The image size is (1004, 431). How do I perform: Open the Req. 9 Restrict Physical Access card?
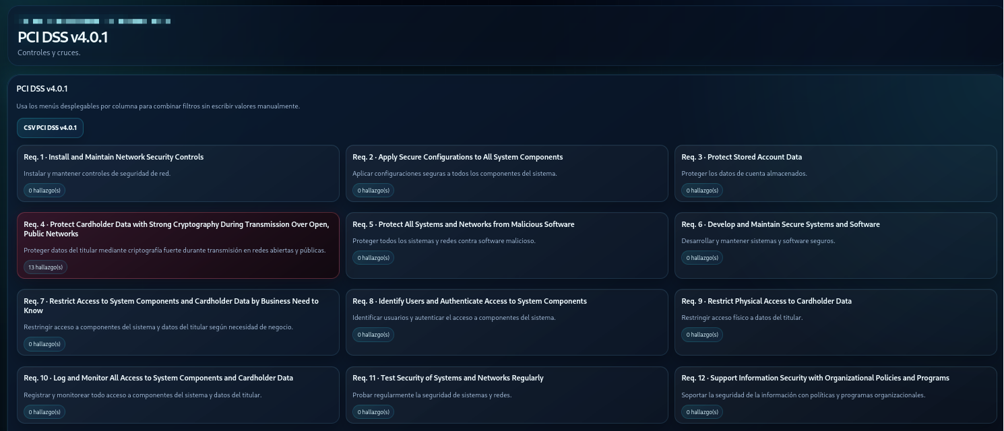tap(836, 323)
